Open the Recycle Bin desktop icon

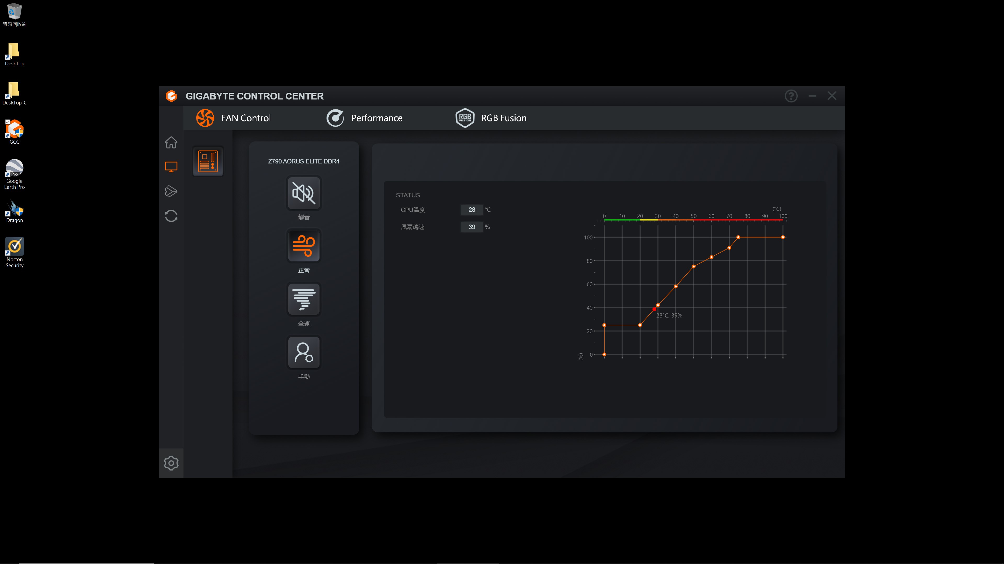point(14,15)
